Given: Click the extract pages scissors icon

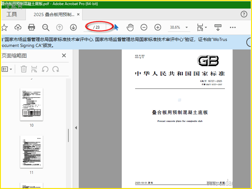Looking at the screenshot, I should point(34,69).
